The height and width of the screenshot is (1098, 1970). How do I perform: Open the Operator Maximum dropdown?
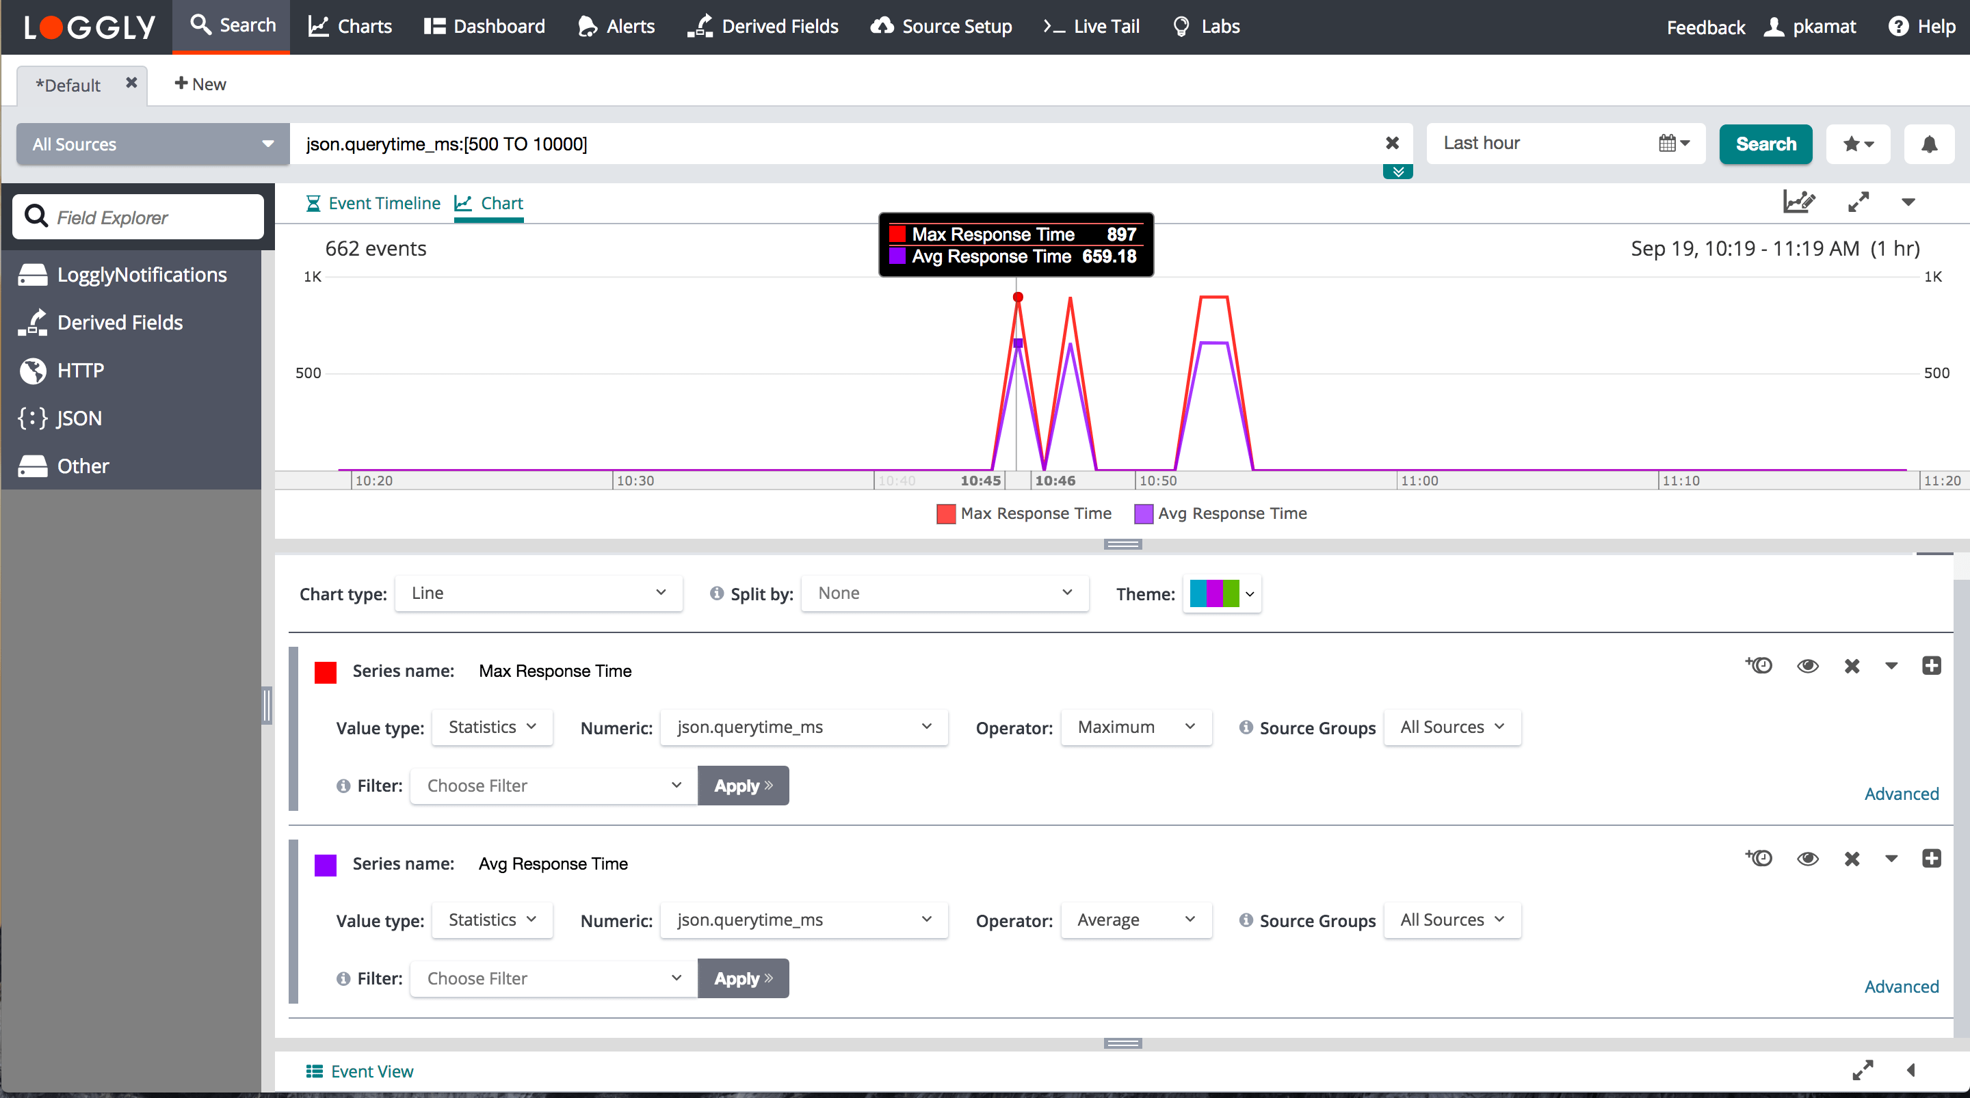(1135, 727)
